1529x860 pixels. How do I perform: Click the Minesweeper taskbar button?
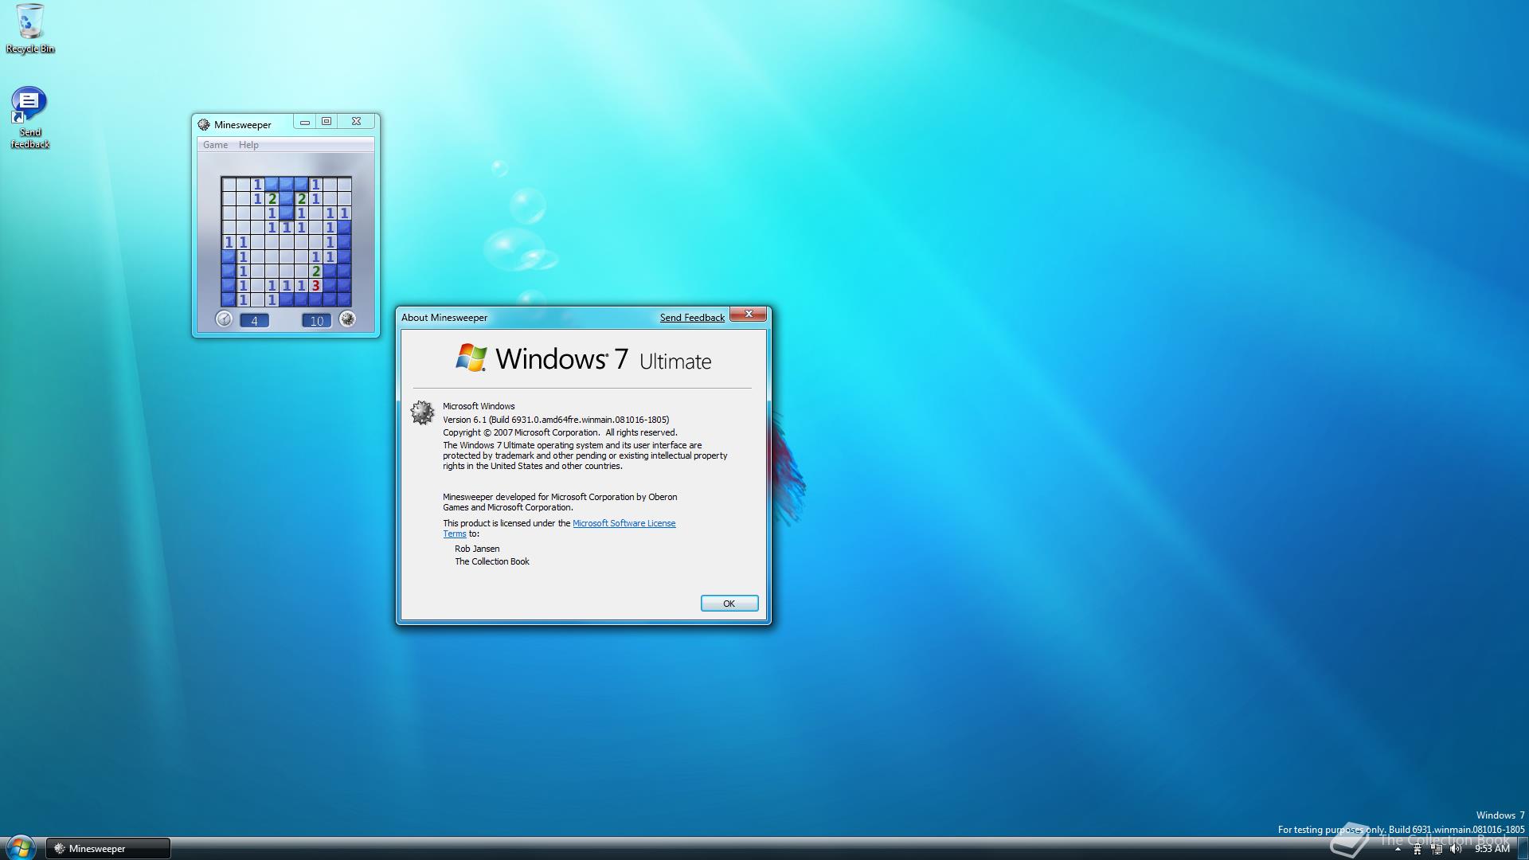click(108, 849)
